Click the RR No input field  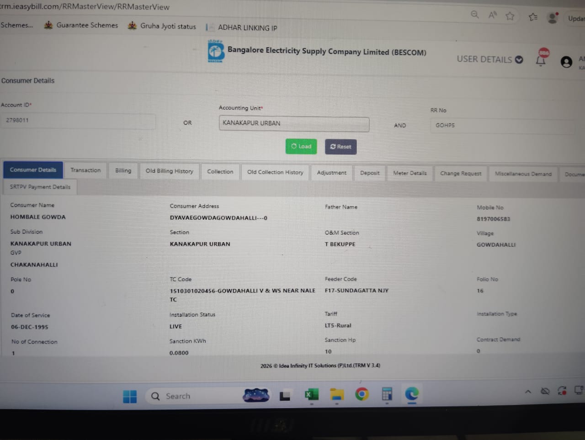pos(502,126)
